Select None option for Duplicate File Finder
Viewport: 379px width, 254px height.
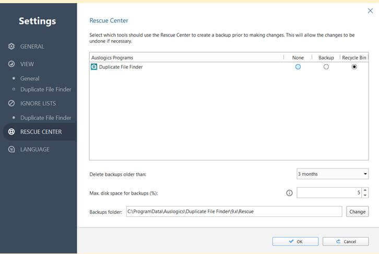click(x=298, y=67)
